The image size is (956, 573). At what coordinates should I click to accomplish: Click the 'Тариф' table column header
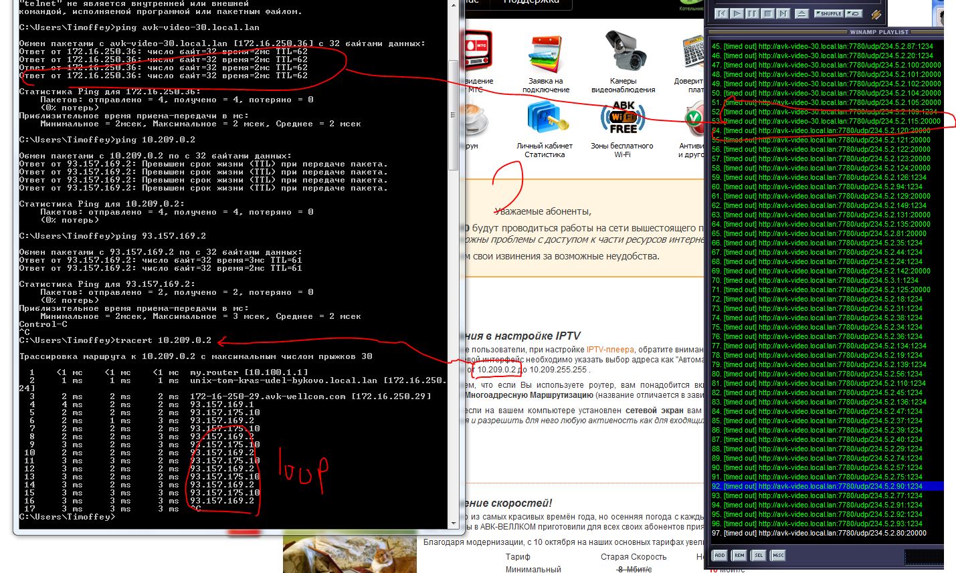coord(518,557)
